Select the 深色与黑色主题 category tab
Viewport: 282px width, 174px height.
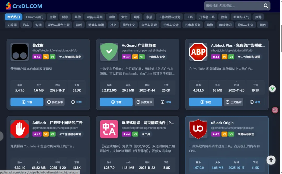click(x=59, y=25)
